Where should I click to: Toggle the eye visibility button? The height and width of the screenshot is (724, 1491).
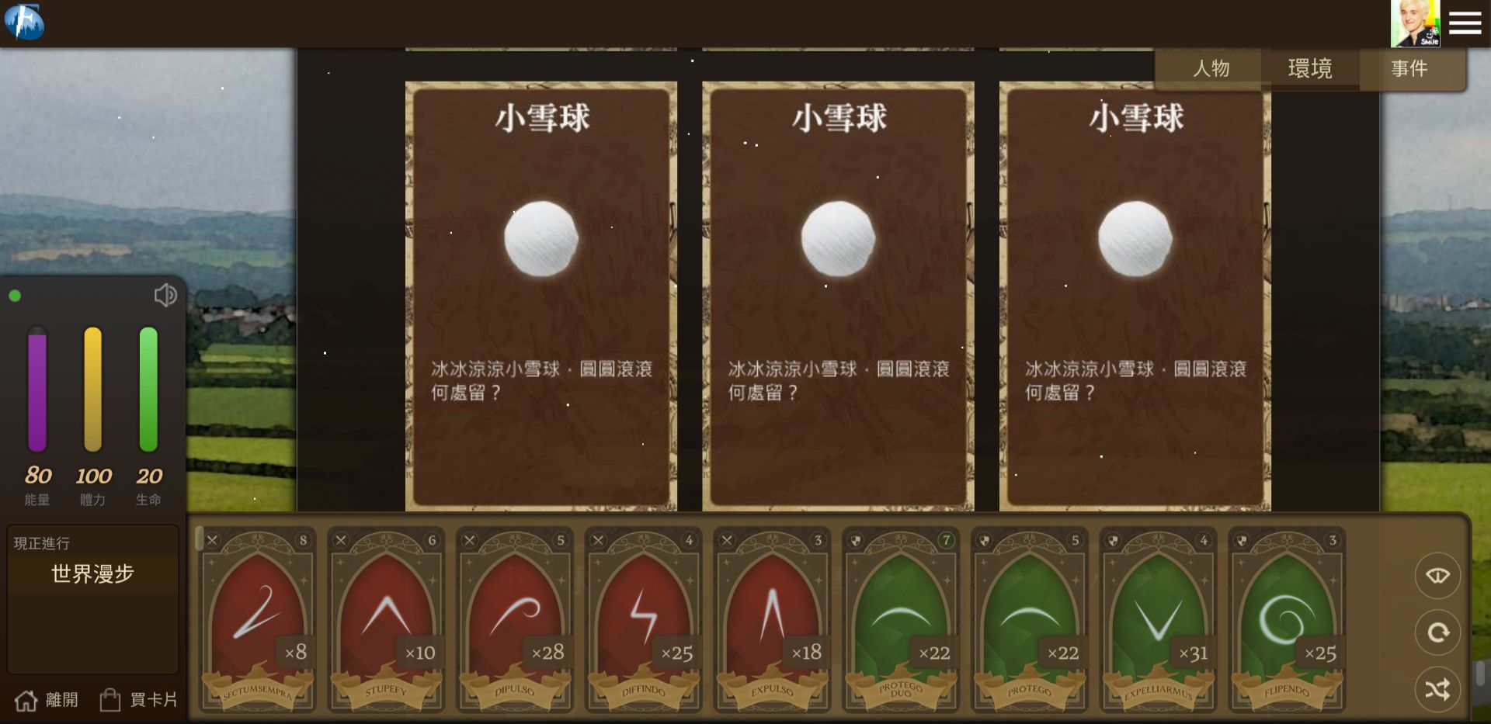click(x=1437, y=575)
